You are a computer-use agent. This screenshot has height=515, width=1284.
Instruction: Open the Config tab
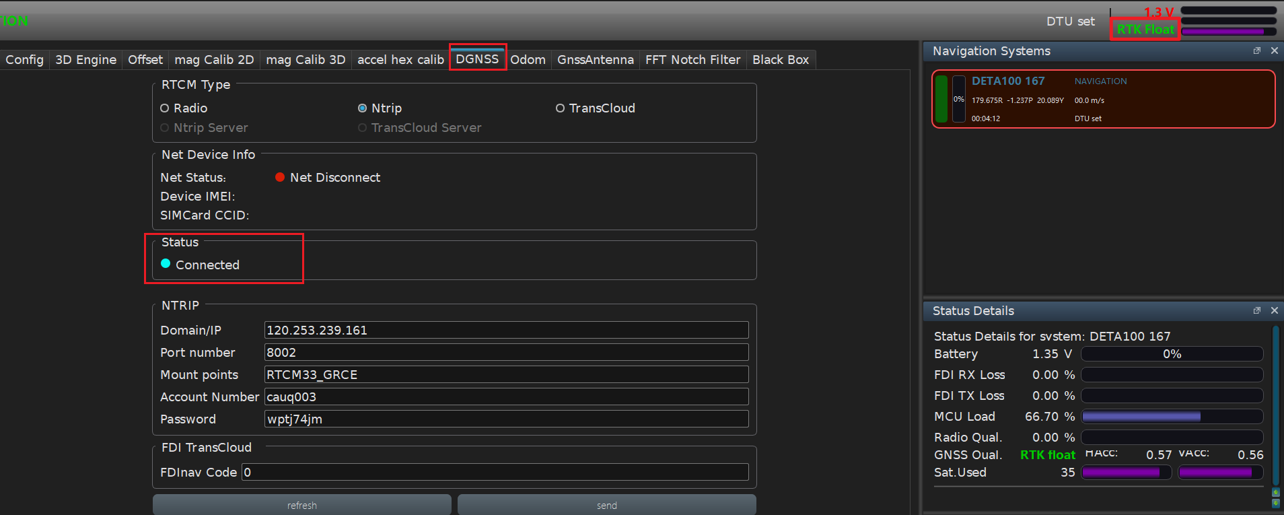point(24,60)
